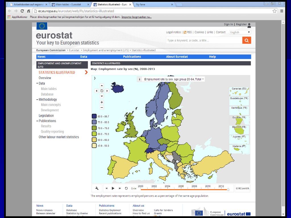291x218 pixels.
Task: Toggle loop on the animation controls
Action: click(x=126, y=188)
